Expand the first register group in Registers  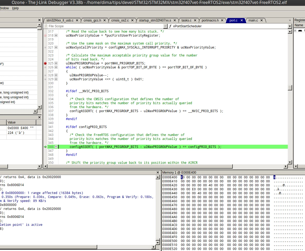coord(295,30)
